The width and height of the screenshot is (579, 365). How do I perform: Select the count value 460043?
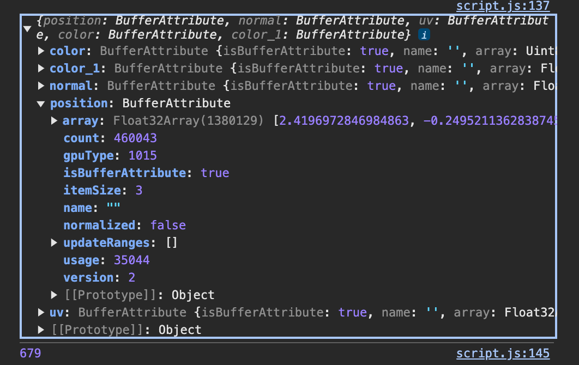coord(135,138)
